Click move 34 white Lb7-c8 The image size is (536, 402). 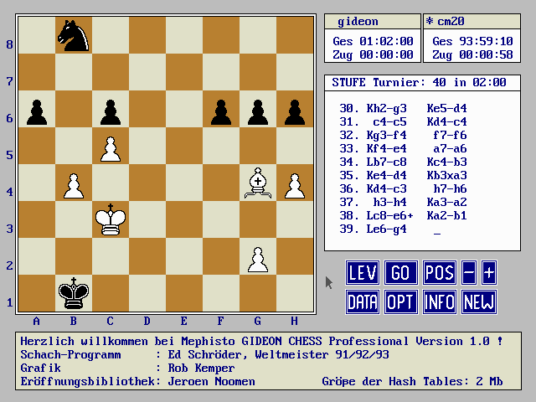386,162
